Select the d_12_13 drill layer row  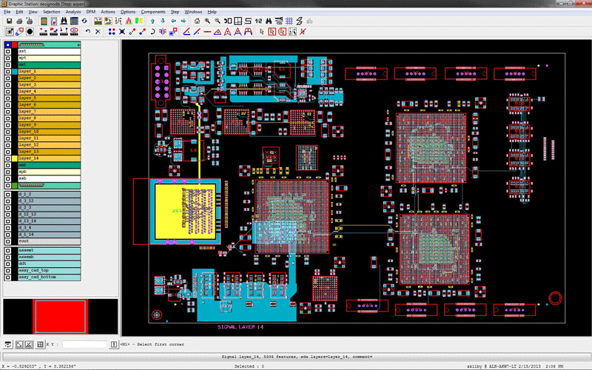click(49, 215)
